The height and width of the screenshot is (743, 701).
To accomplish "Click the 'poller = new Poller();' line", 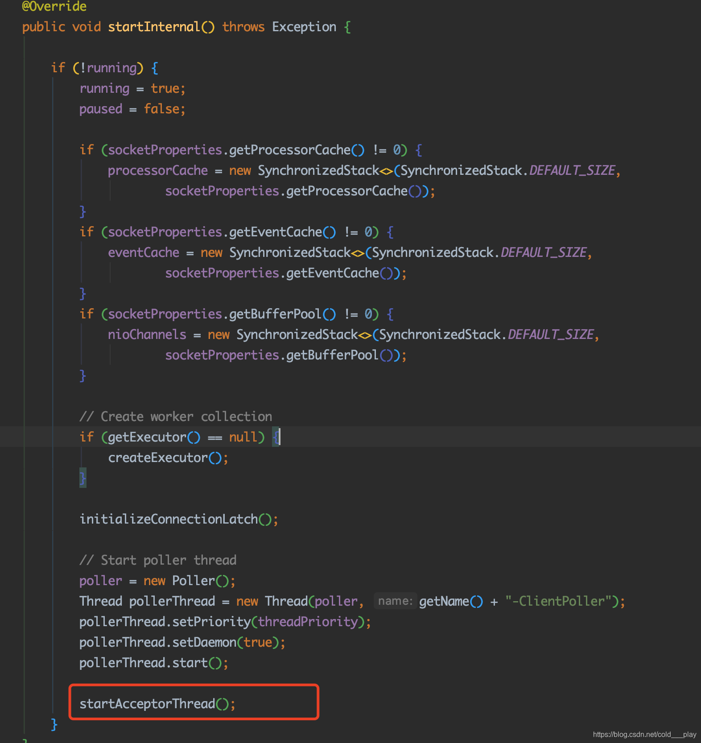I will pyautogui.click(x=157, y=581).
